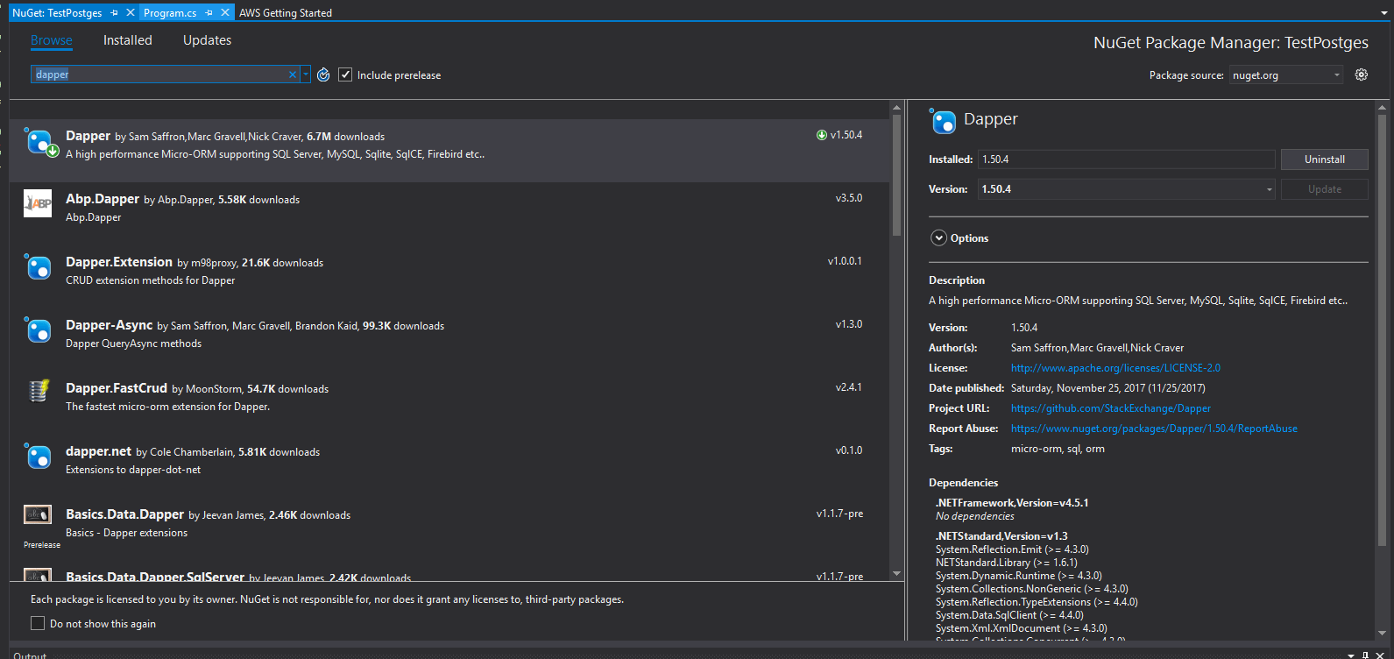Click the Uninstall button

tap(1324, 159)
